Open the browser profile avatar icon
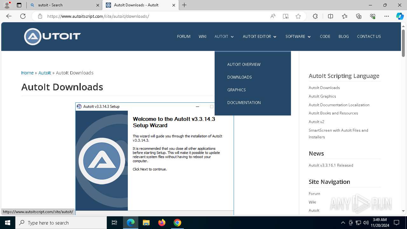Image resolution: width=407 pixels, height=229 pixels. coord(7,5)
